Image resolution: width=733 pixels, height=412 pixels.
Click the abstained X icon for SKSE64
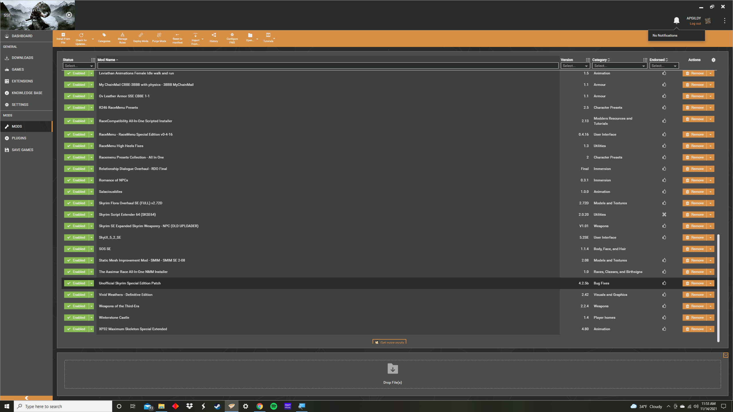click(x=664, y=214)
